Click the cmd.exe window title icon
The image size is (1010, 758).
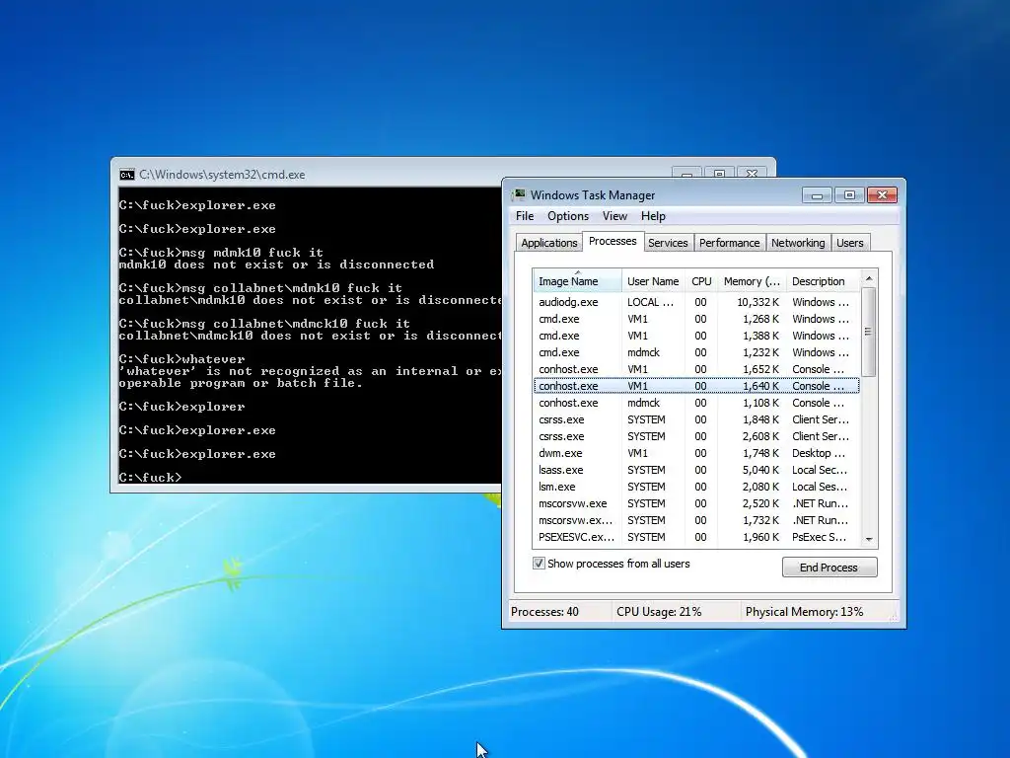pos(127,175)
